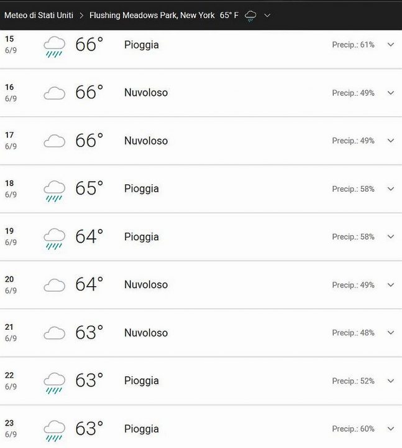The image size is (402, 448).
Task: Click the cloud icon for hour 20
Action: [54, 285]
